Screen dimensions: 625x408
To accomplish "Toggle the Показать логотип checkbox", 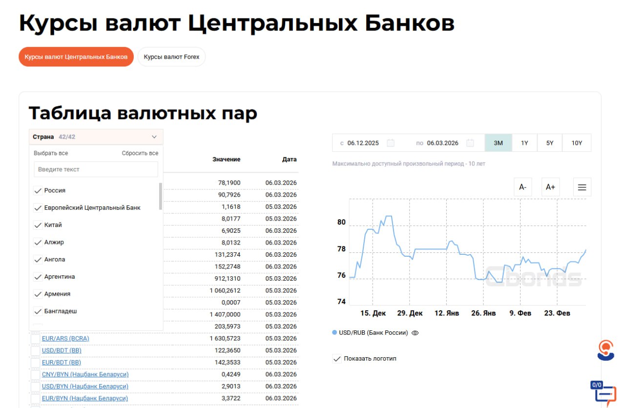I will click(337, 359).
